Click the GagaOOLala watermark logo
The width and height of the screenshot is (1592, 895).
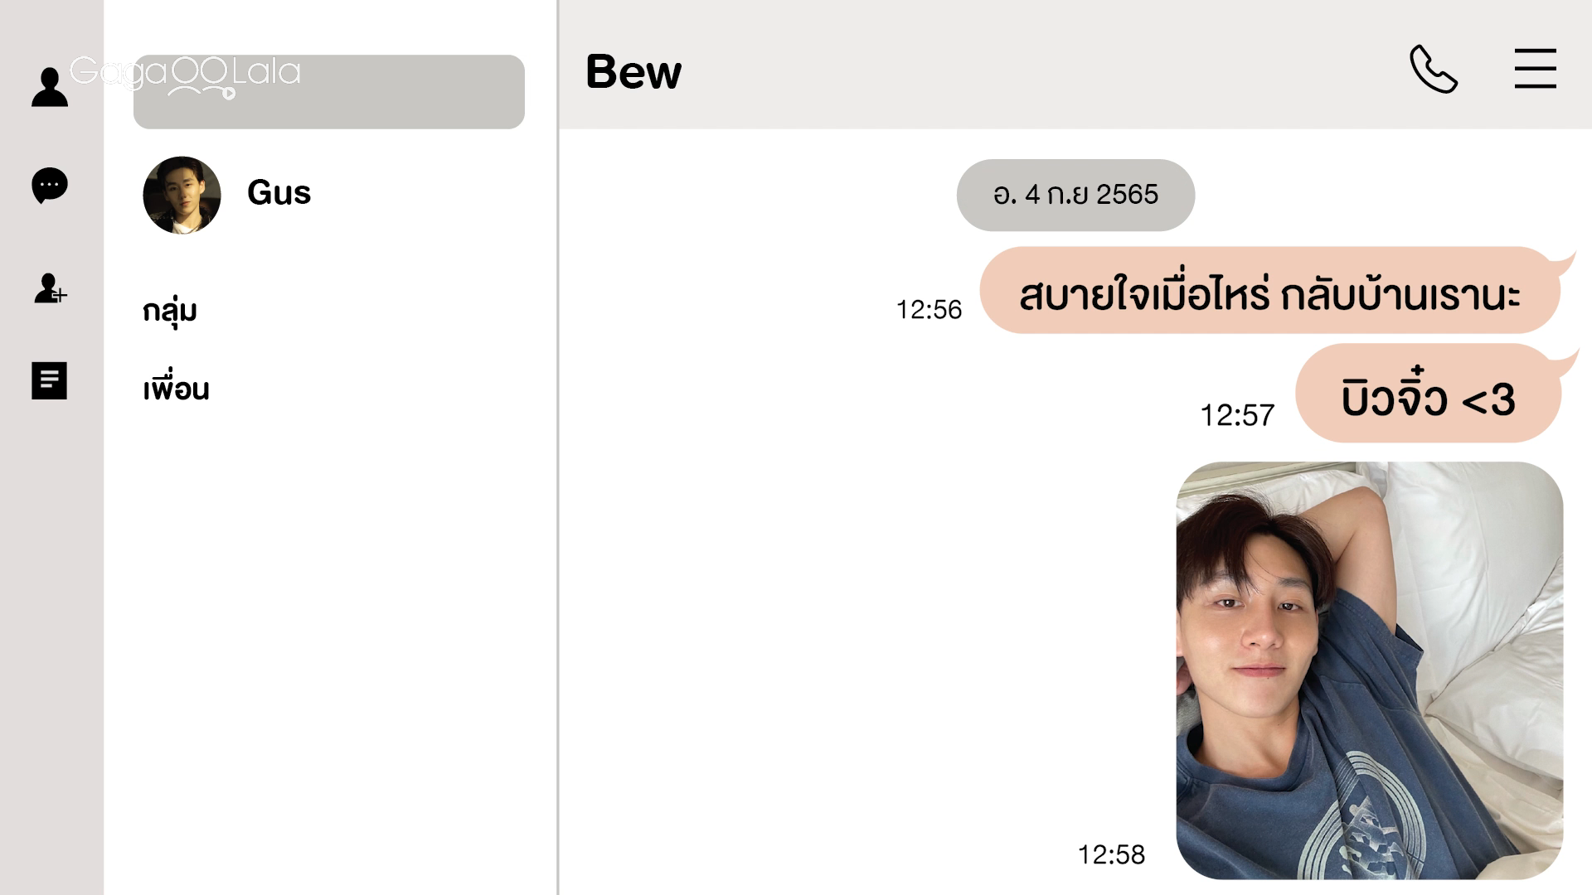coord(185,76)
